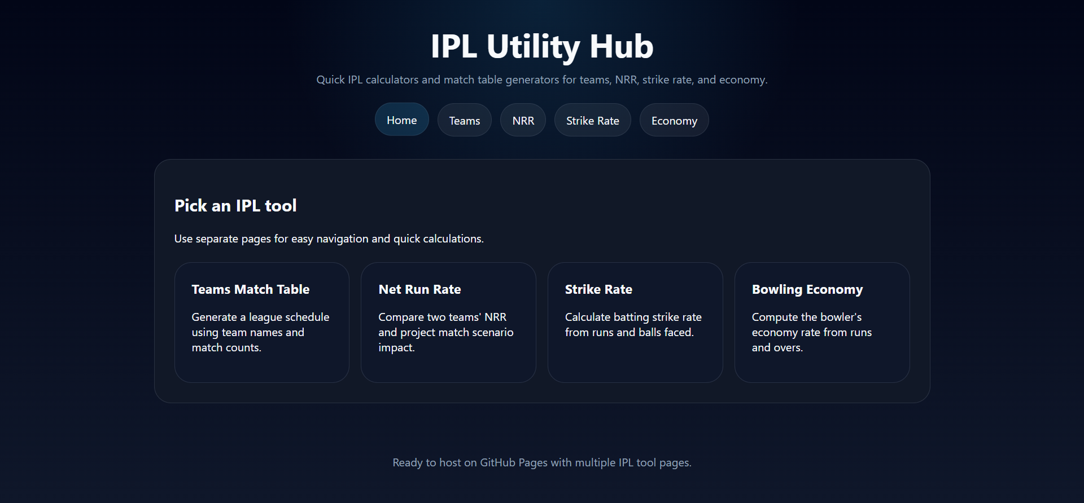
Task: Open the Net Run Rate card
Action: pos(448,323)
